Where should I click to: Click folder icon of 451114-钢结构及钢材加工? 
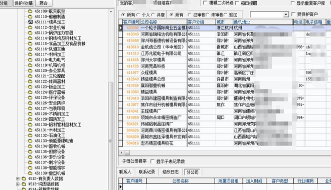[30, 38]
